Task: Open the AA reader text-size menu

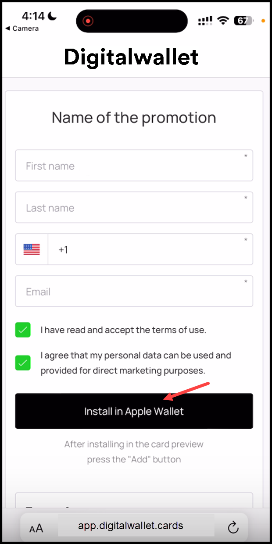Action: tap(36, 528)
